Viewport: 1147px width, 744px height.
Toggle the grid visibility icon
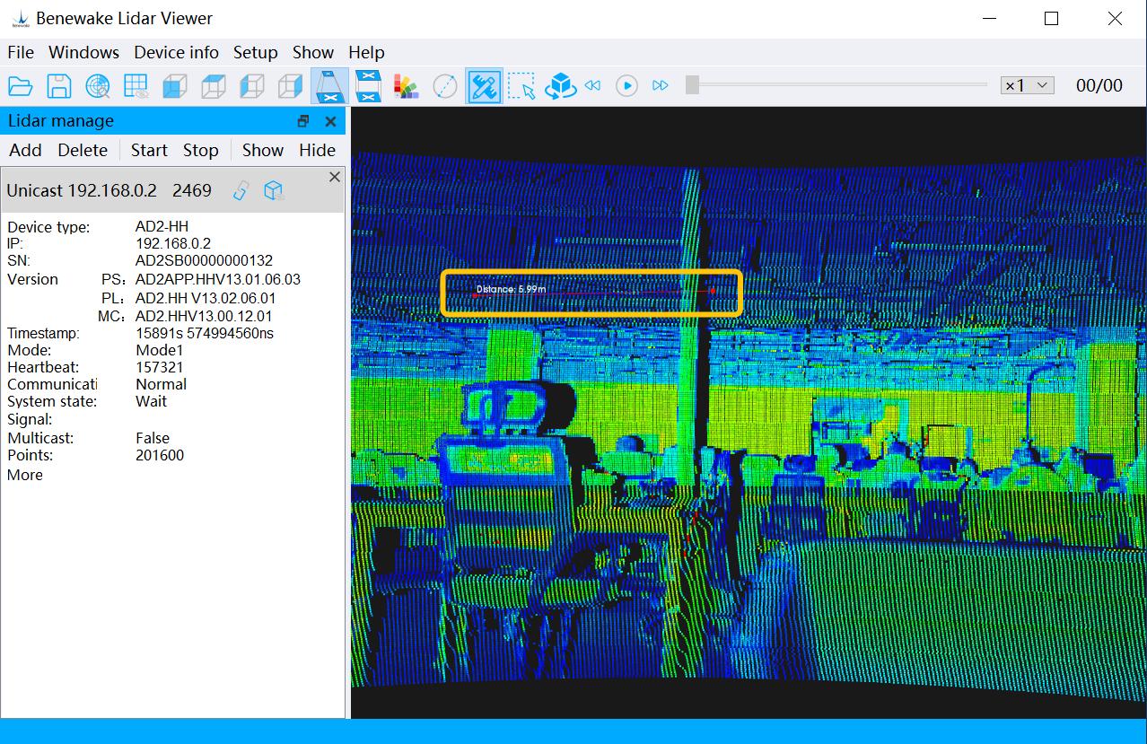click(x=136, y=86)
